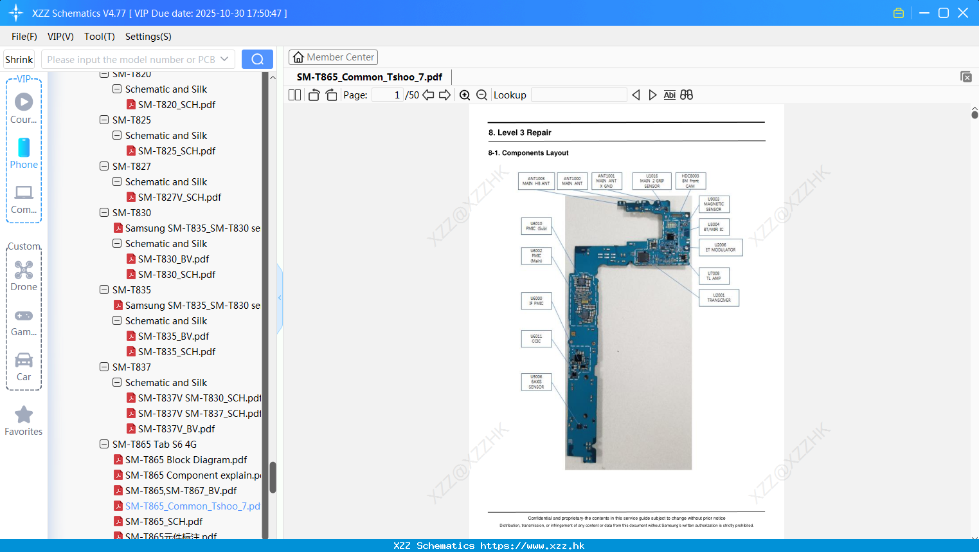Zoom in on the PDF
The height and width of the screenshot is (552, 979).
point(465,95)
